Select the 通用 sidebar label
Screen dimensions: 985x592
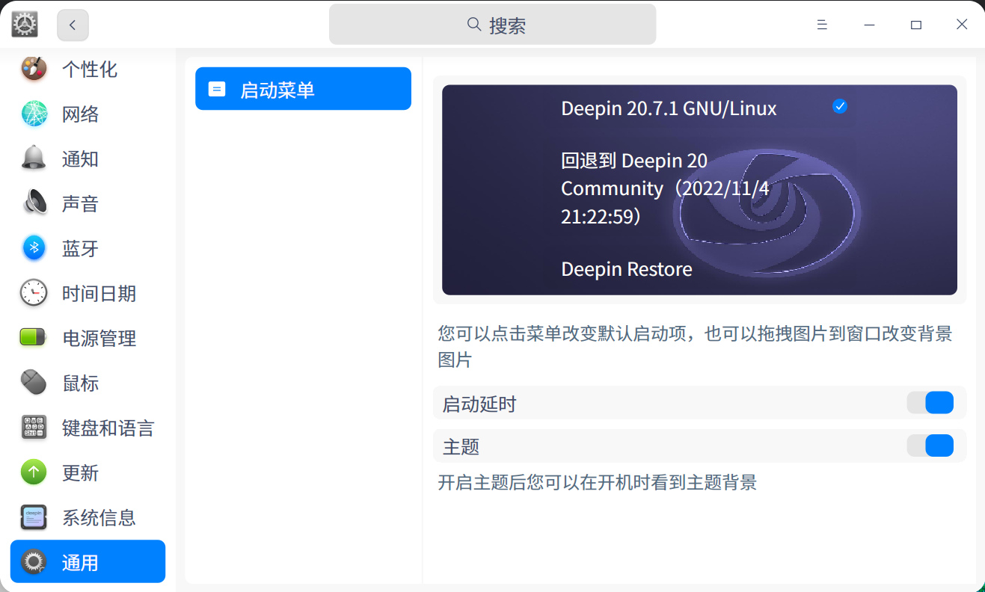point(81,563)
